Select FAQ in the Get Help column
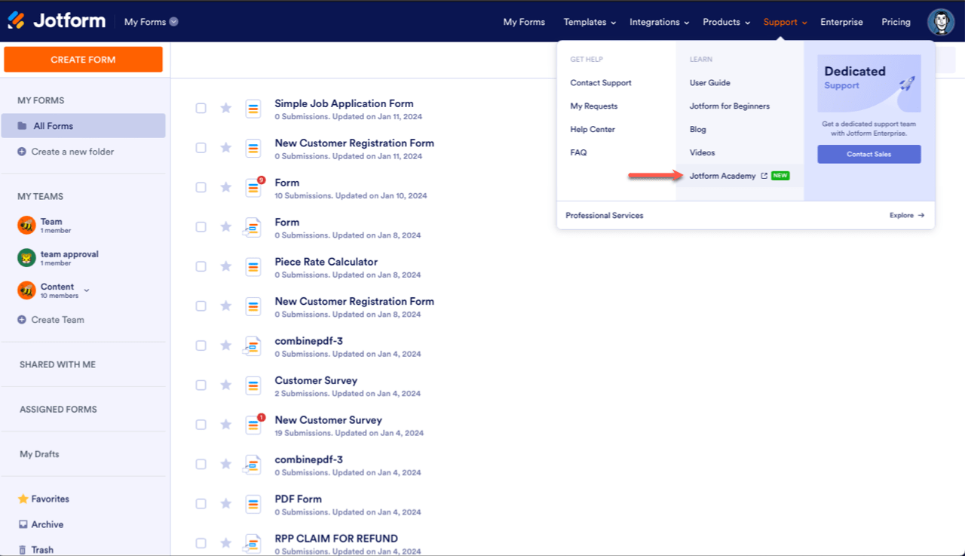Image resolution: width=965 pixels, height=556 pixels. [578, 152]
